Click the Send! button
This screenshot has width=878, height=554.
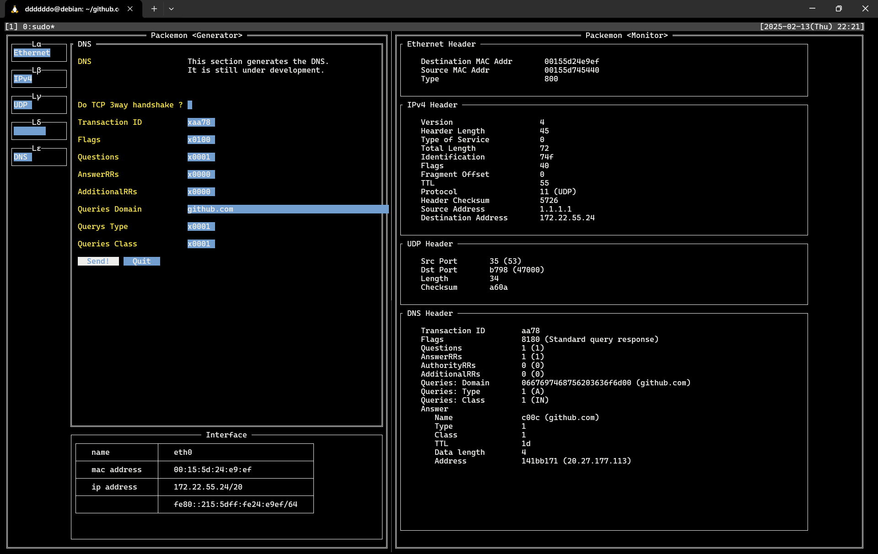pos(98,261)
